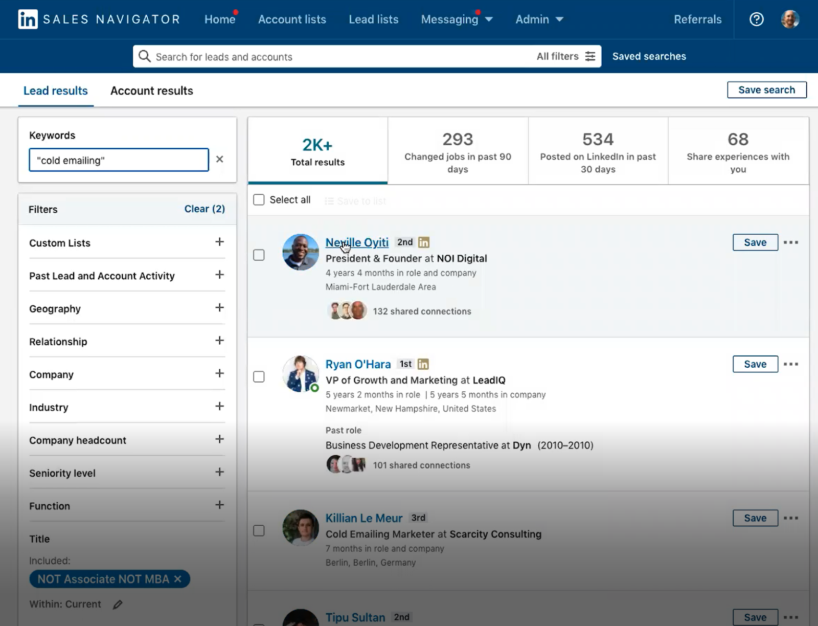Save the lead Tipu Sultan
This screenshot has height=626, width=818.
pyautogui.click(x=755, y=617)
